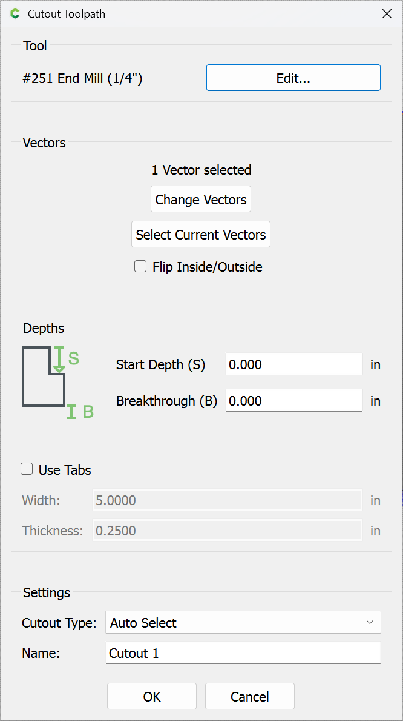The image size is (403, 721).
Task: Click Select Current Vectors
Action: click(x=201, y=235)
